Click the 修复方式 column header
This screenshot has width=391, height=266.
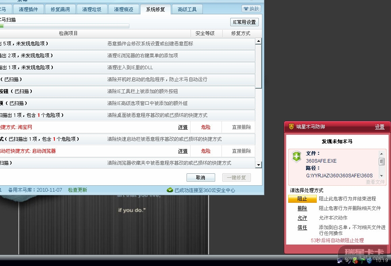point(241,33)
